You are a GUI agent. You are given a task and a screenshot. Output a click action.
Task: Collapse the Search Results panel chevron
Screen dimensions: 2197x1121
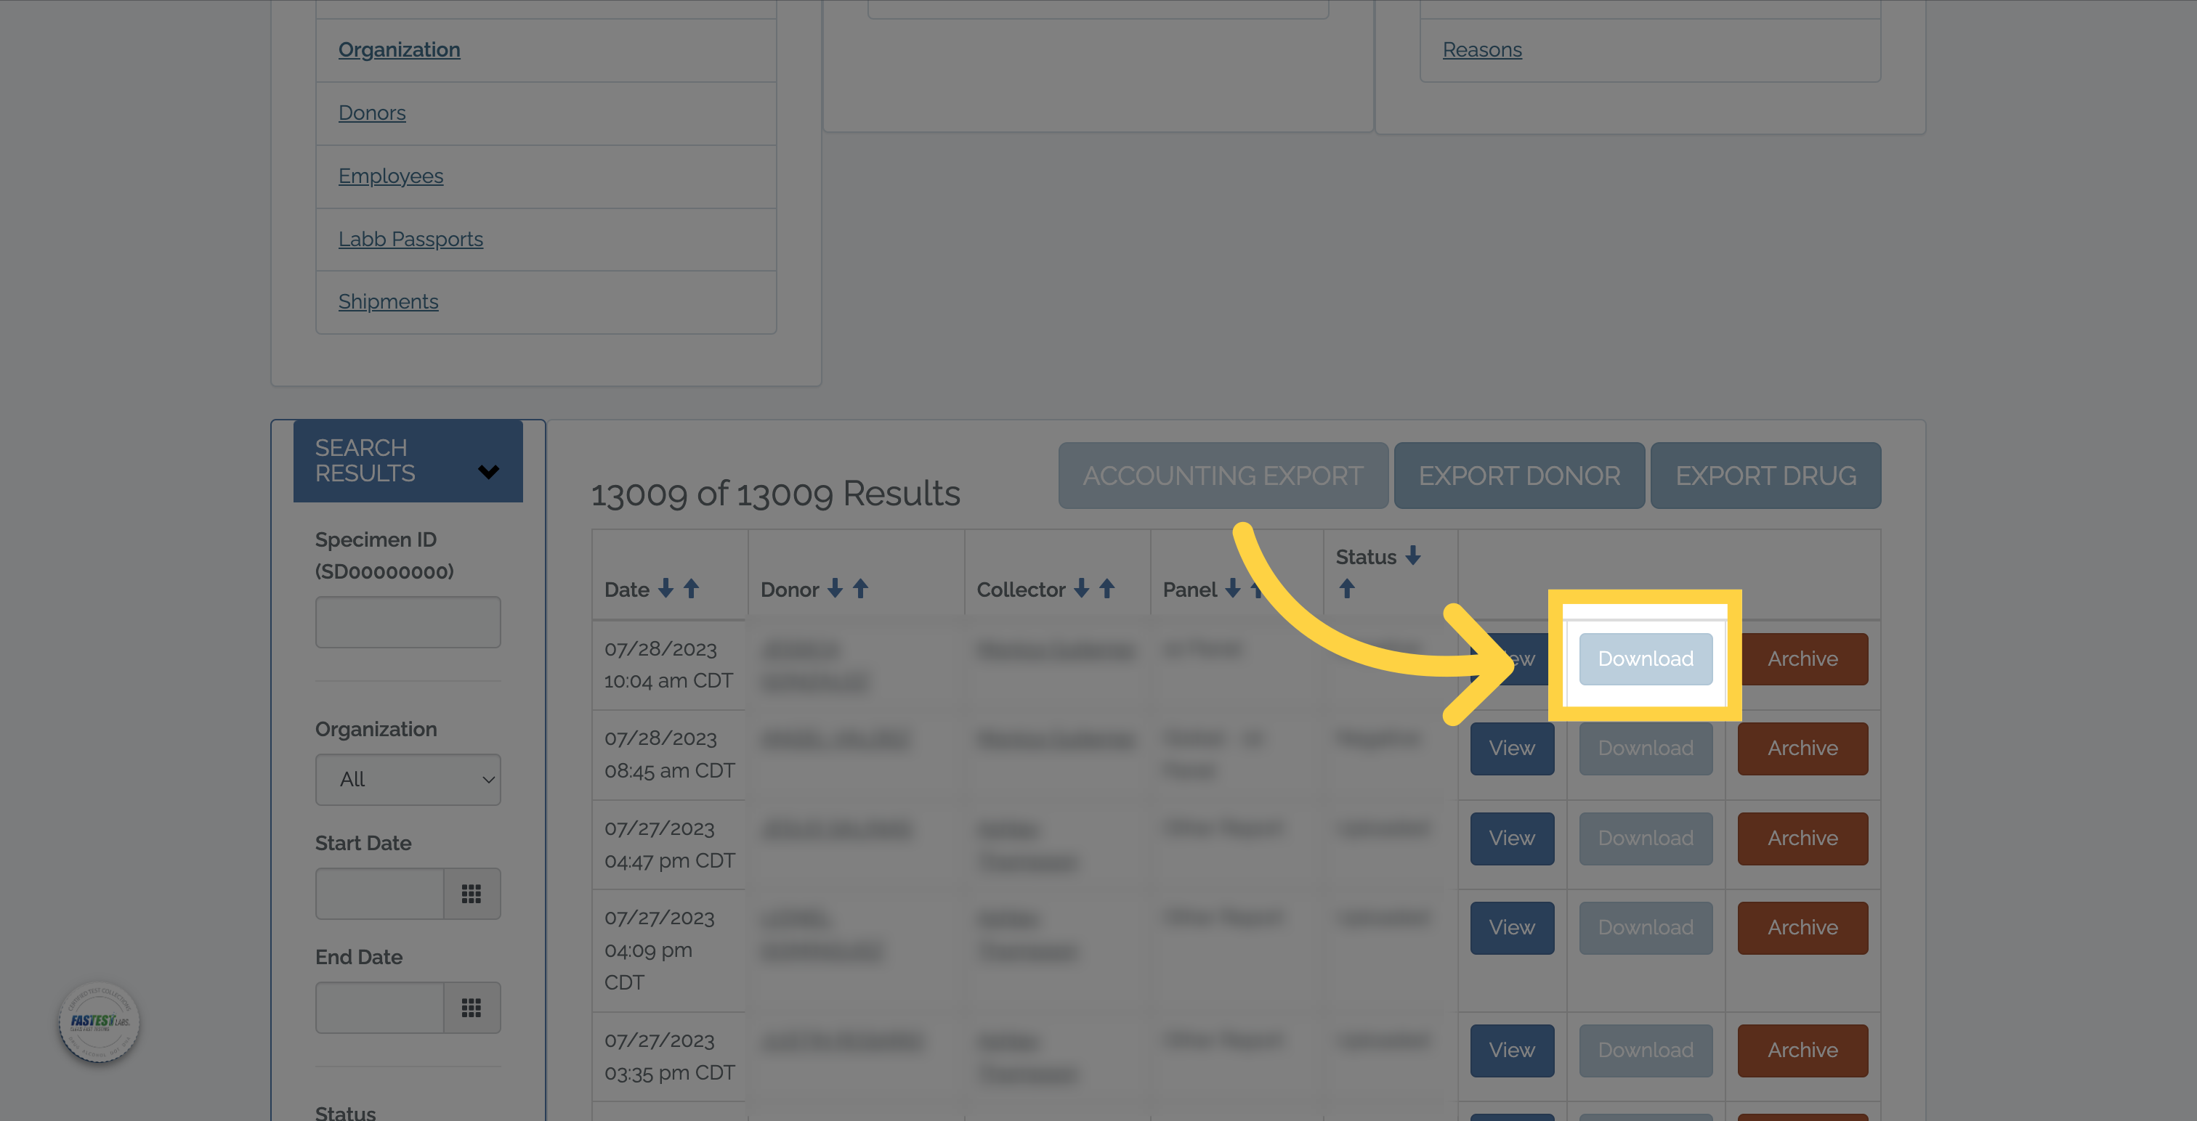point(487,471)
